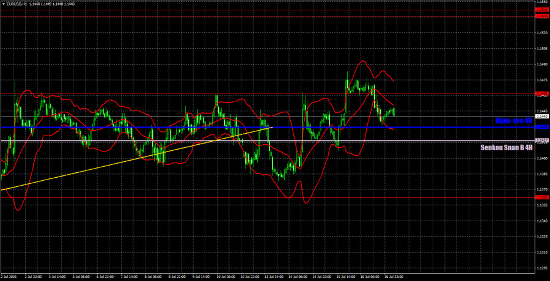Screen dimensions: 550x281
Task: Click the 1.1340 price scale label
Action: 541,221
